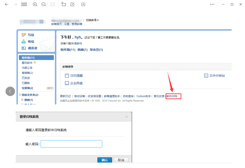Confirm with the 确认 button

105,160
